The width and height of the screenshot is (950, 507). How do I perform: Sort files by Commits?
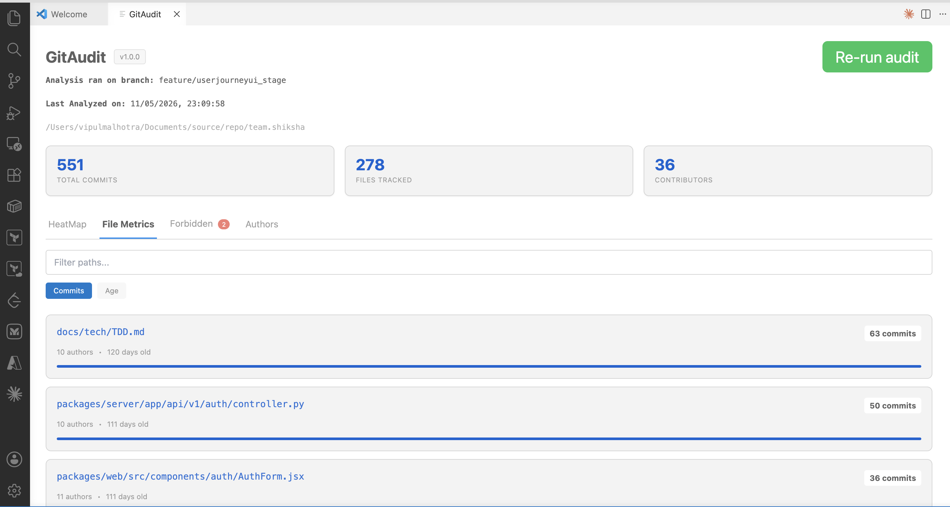(69, 291)
